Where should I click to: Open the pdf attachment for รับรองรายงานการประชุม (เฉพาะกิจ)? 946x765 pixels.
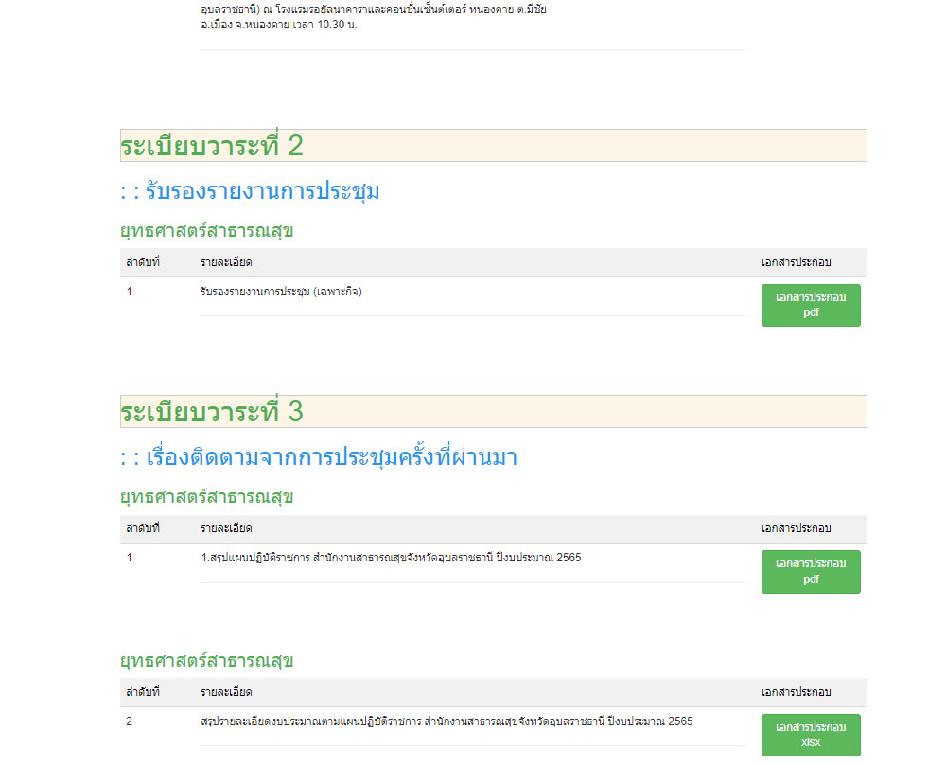[811, 305]
